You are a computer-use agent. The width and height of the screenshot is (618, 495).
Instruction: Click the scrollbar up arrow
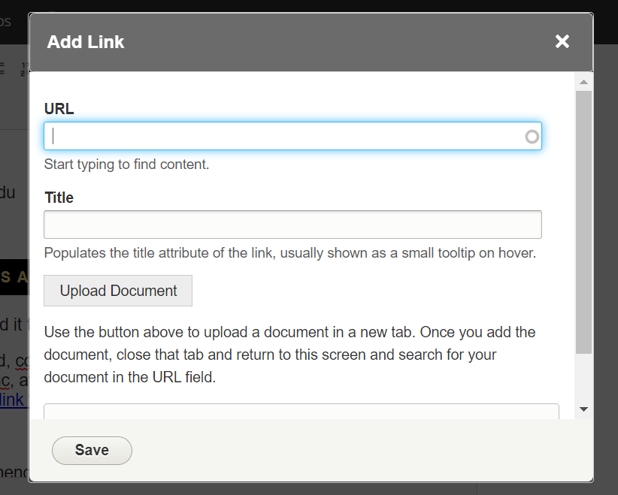click(x=583, y=80)
